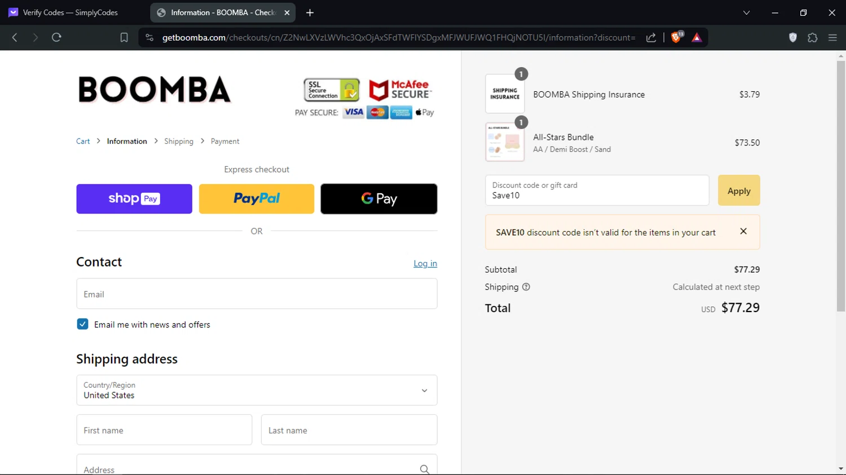Select the Information - BOOMBA tab
The width and height of the screenshot is (846, 475).
[x=223, y=12]
